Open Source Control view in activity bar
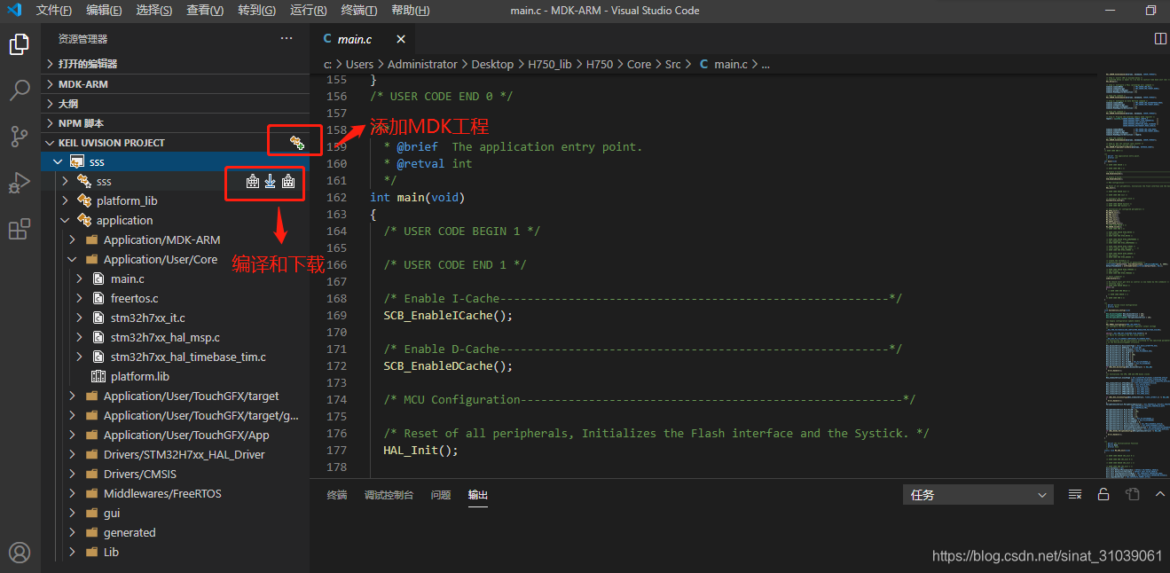1170x573 pixels. tap(20, 136)
